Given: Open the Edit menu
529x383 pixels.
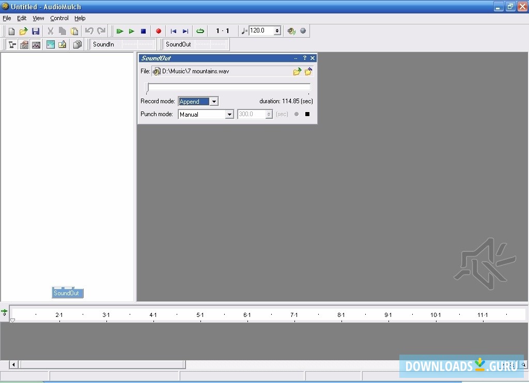Looking at the screenshot, I should point(22,18).
